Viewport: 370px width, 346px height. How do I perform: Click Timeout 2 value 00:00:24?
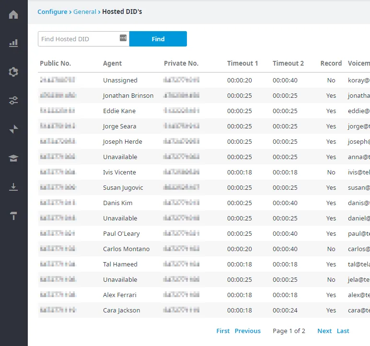[285, 311]
